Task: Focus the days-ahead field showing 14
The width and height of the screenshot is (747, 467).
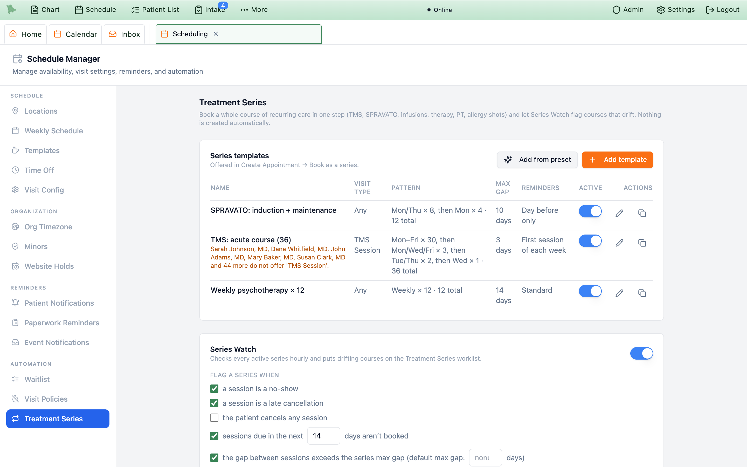Action: point(323,436)
